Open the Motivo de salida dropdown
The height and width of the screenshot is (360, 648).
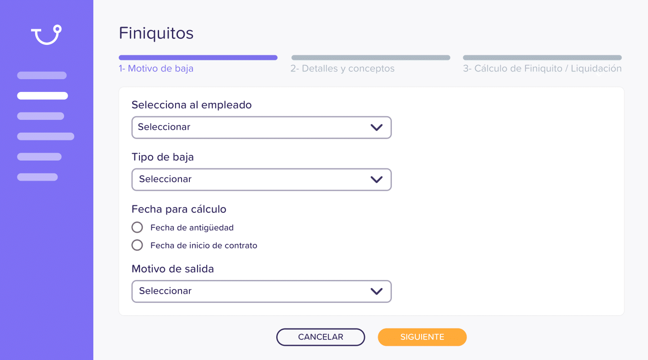pyautogui.click(x=262, y=291)
